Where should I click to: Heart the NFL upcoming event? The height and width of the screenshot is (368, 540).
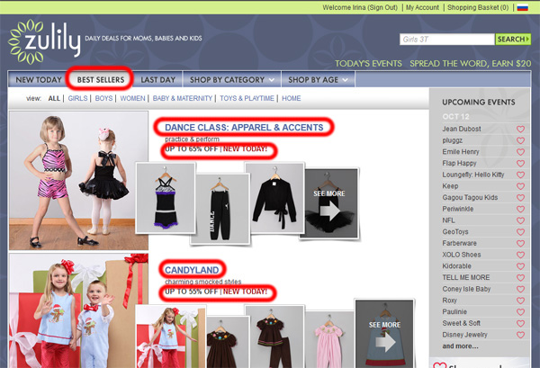point(520,220)
